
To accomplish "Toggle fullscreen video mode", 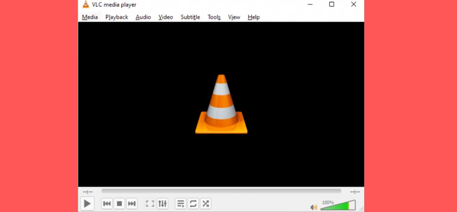I will click(x=150, y=204).
